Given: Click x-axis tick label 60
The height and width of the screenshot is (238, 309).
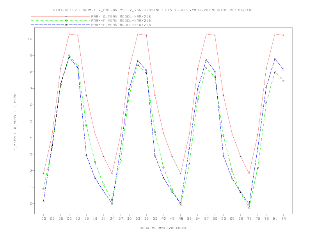Looking at the screenshot, I should click(215, 219).
